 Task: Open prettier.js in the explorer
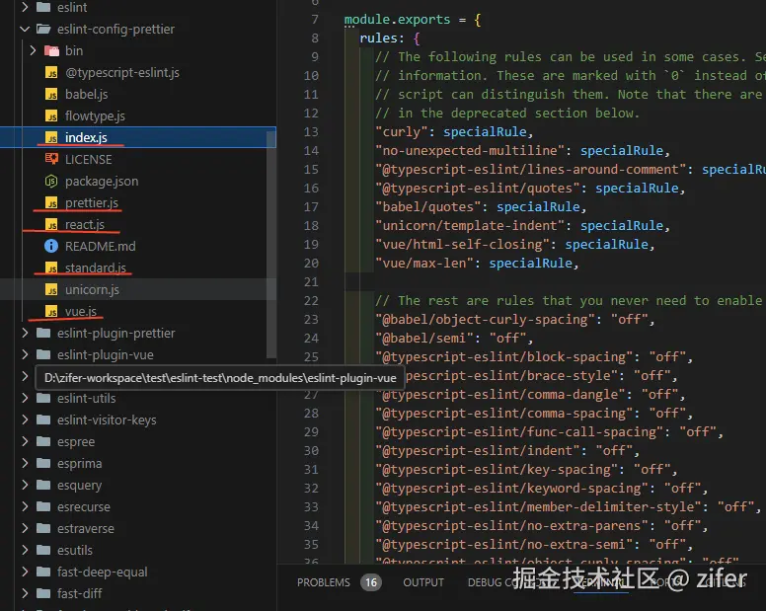point(92,202)
